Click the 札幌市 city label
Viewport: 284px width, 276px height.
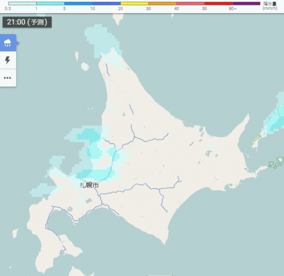(x=89, y=185)
